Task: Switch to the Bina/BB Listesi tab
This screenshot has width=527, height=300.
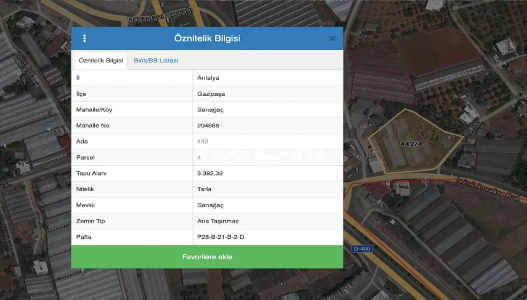Action: 156,61
